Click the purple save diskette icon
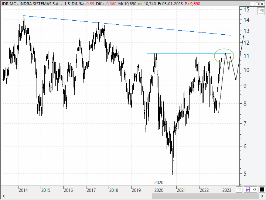 click(x=248, y=190)
